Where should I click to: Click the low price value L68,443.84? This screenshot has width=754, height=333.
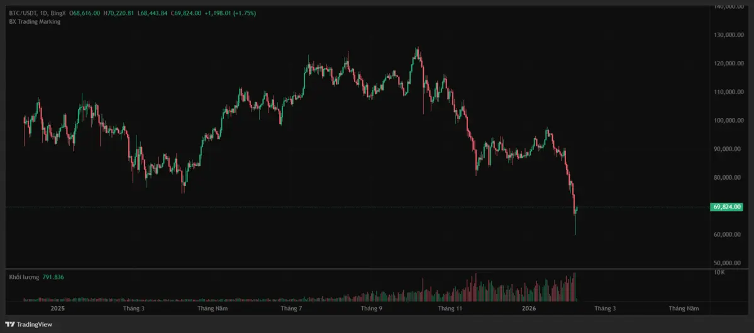[153, 13]
